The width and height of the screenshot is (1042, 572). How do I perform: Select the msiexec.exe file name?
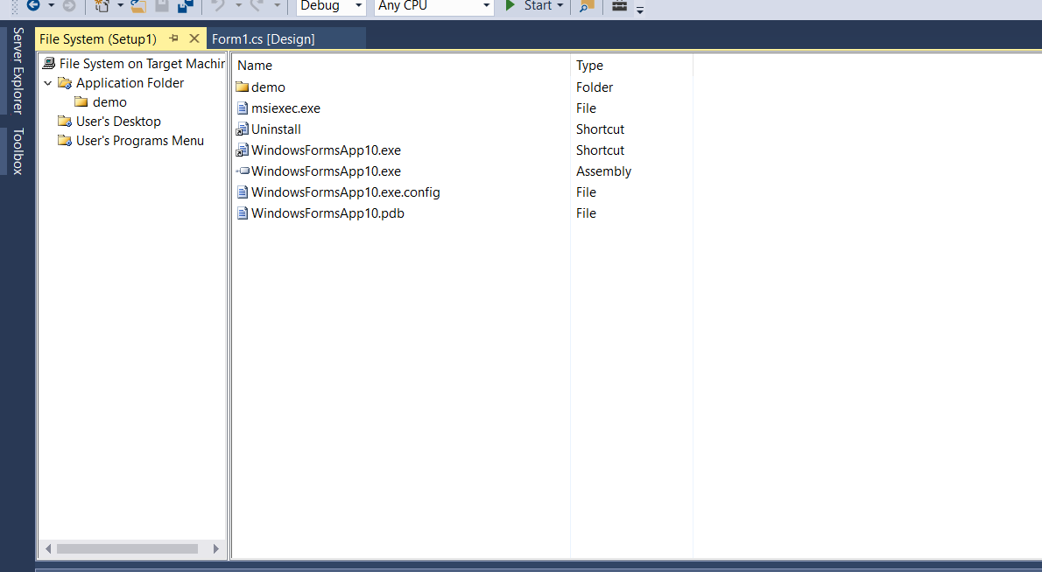point(285,108)
